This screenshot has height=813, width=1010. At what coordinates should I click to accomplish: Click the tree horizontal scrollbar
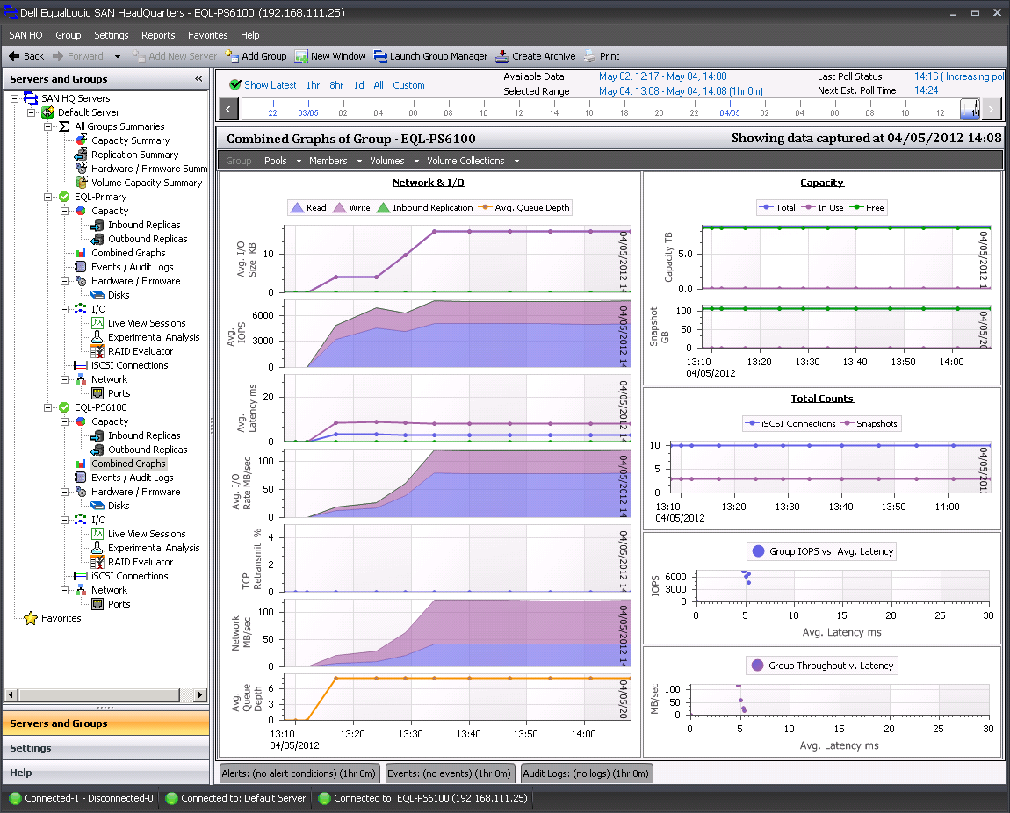coord(106,694)
